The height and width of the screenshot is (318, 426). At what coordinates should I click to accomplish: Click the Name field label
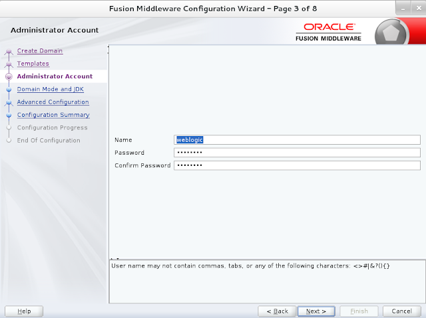123,140
